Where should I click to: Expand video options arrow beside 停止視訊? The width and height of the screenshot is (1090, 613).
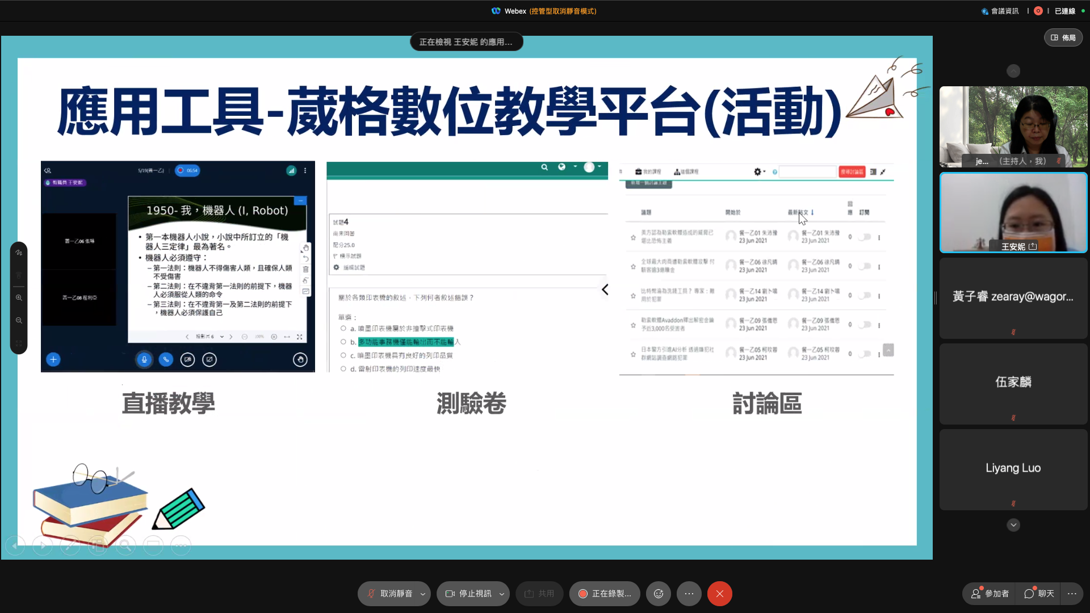point(502,594)
